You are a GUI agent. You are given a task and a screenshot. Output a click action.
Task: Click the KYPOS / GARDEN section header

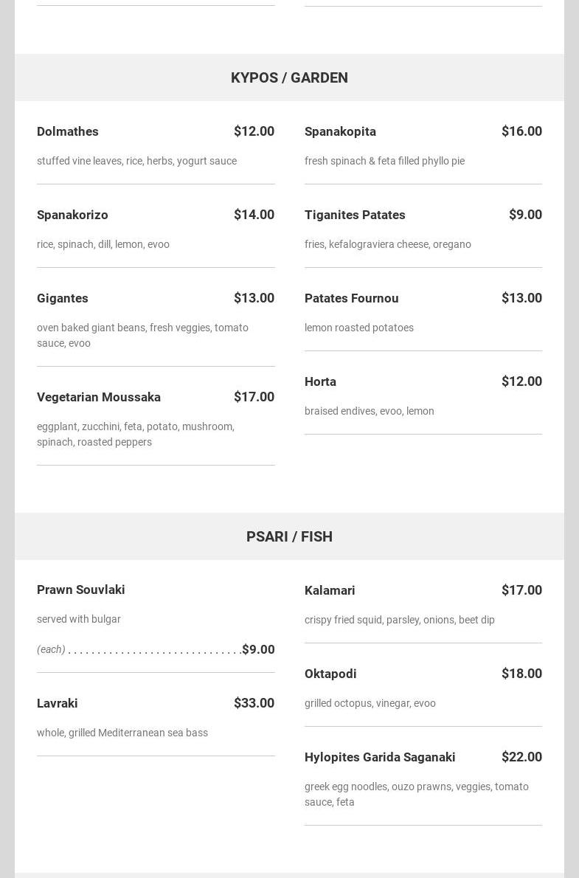click(289, 77)
